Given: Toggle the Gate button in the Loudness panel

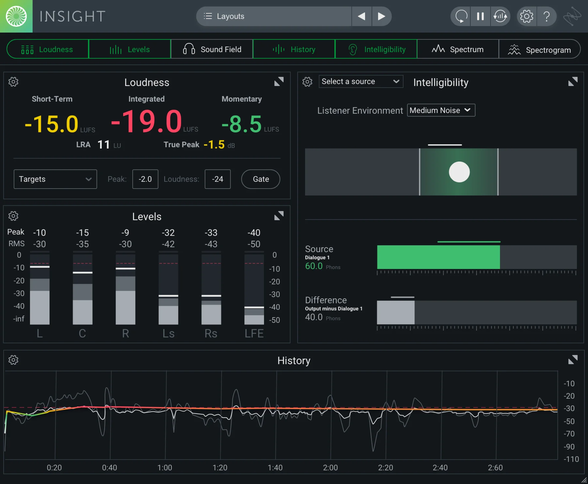Looking at the screenshot, I should (x=260, y=179).
